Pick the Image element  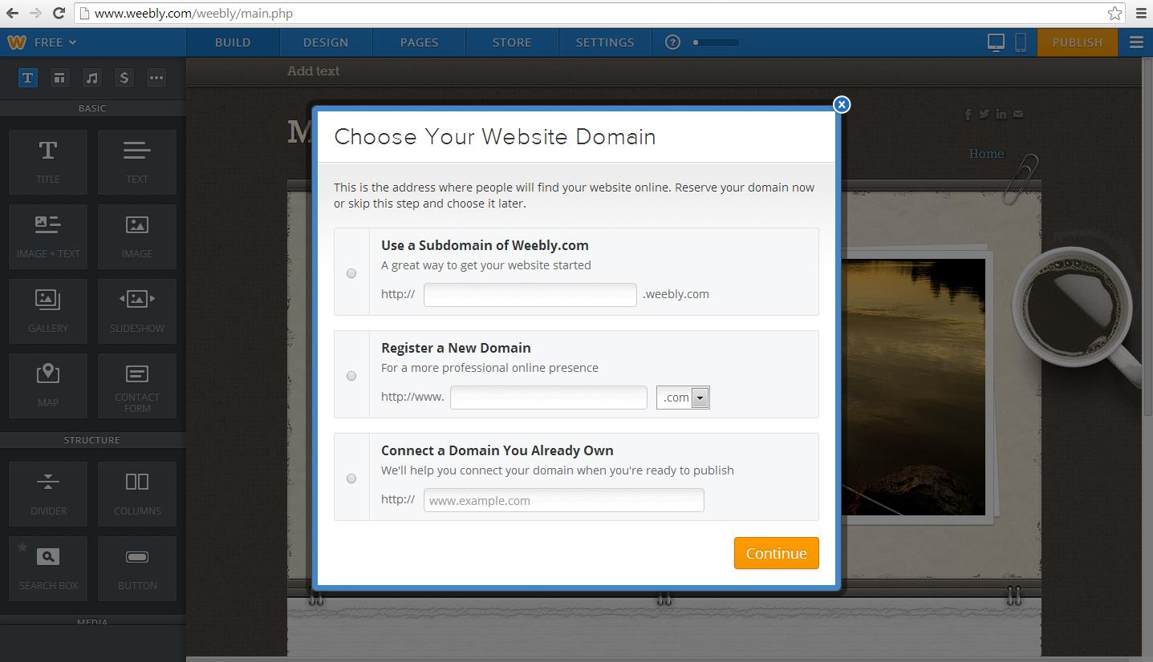coord(137,236)
